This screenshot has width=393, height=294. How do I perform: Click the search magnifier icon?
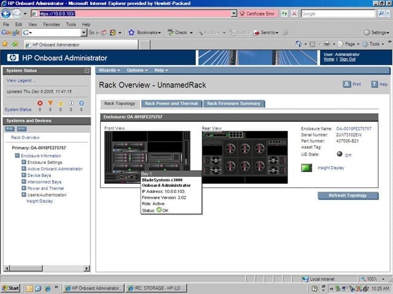(381, 13)
